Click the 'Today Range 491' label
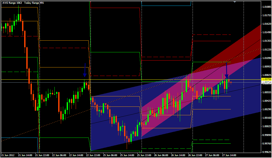This screenshot has width=272, height=158. tap(34, 3)
